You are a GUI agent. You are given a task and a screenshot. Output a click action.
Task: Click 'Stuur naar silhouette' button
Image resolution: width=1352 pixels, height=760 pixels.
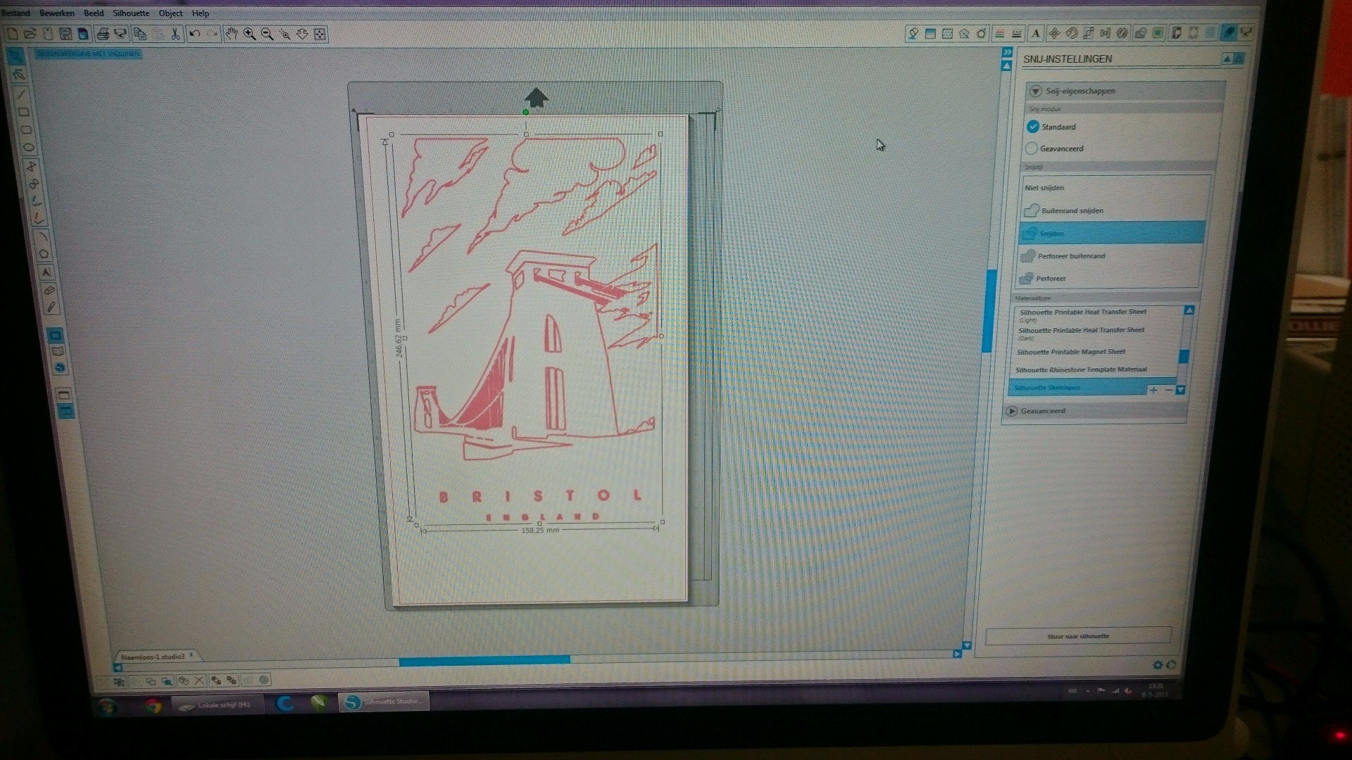1077,636
